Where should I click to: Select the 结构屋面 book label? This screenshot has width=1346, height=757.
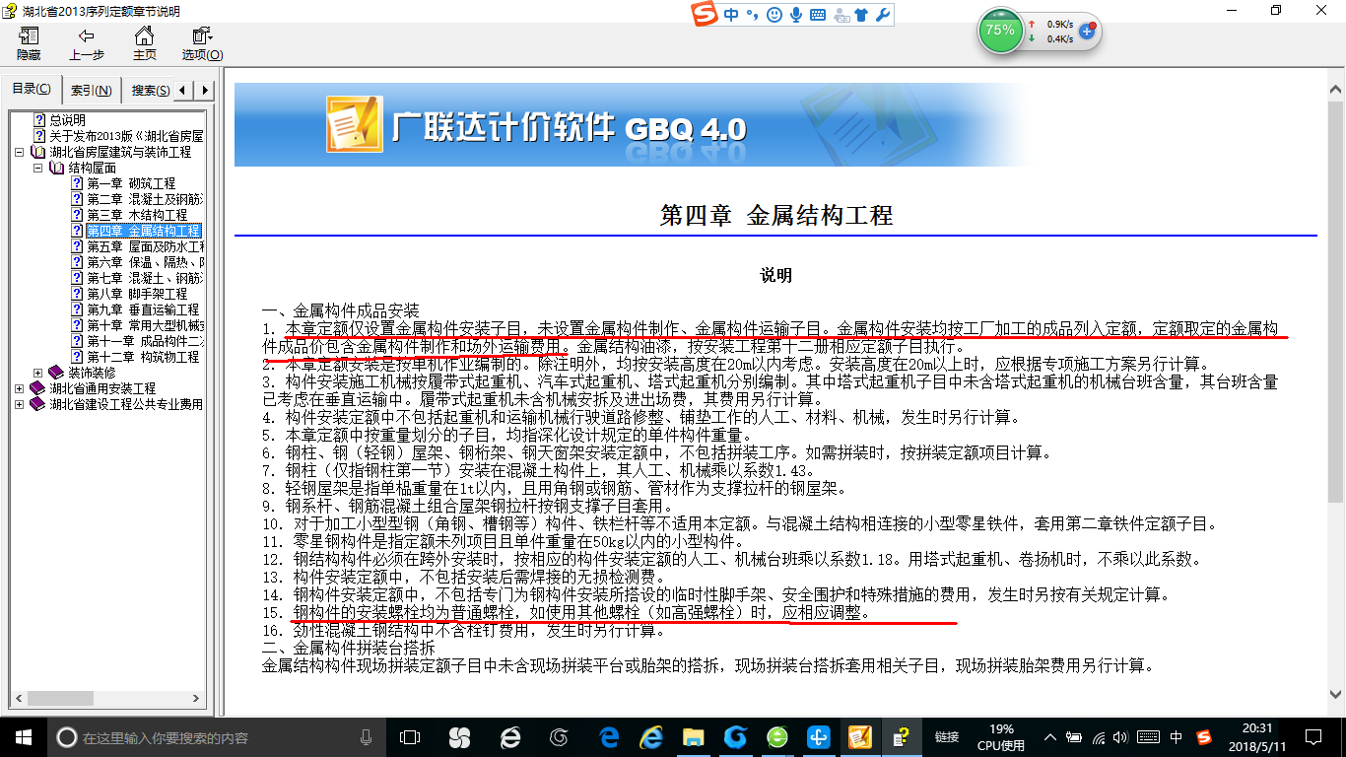(x=92, y=168)
